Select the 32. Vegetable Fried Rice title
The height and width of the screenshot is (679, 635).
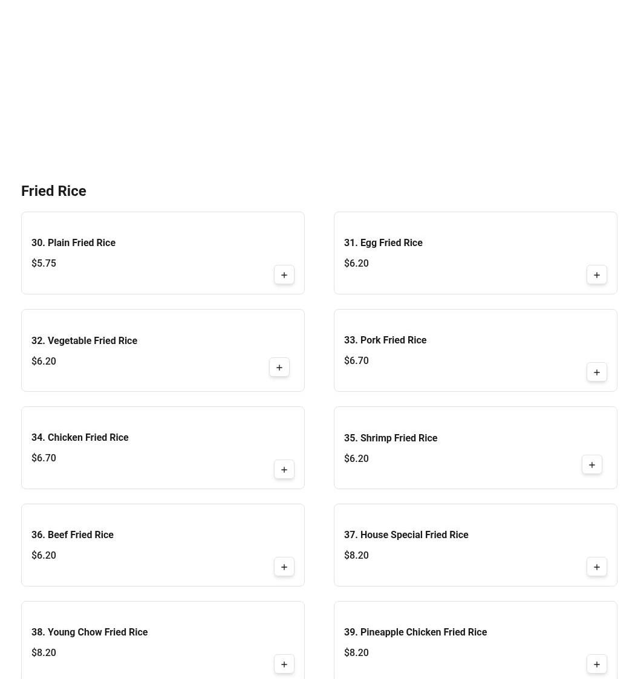click(x=84, y=341)
